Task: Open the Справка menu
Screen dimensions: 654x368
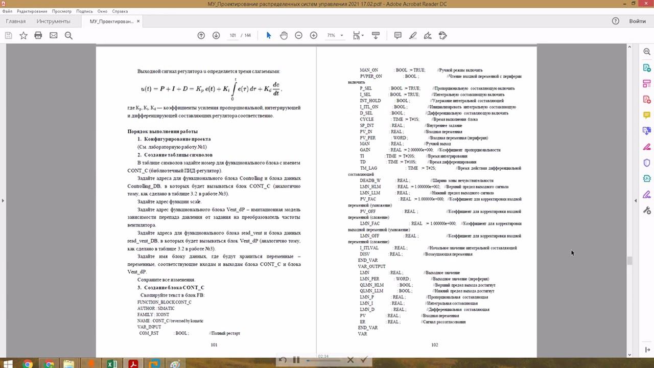Action: [120, 11]
